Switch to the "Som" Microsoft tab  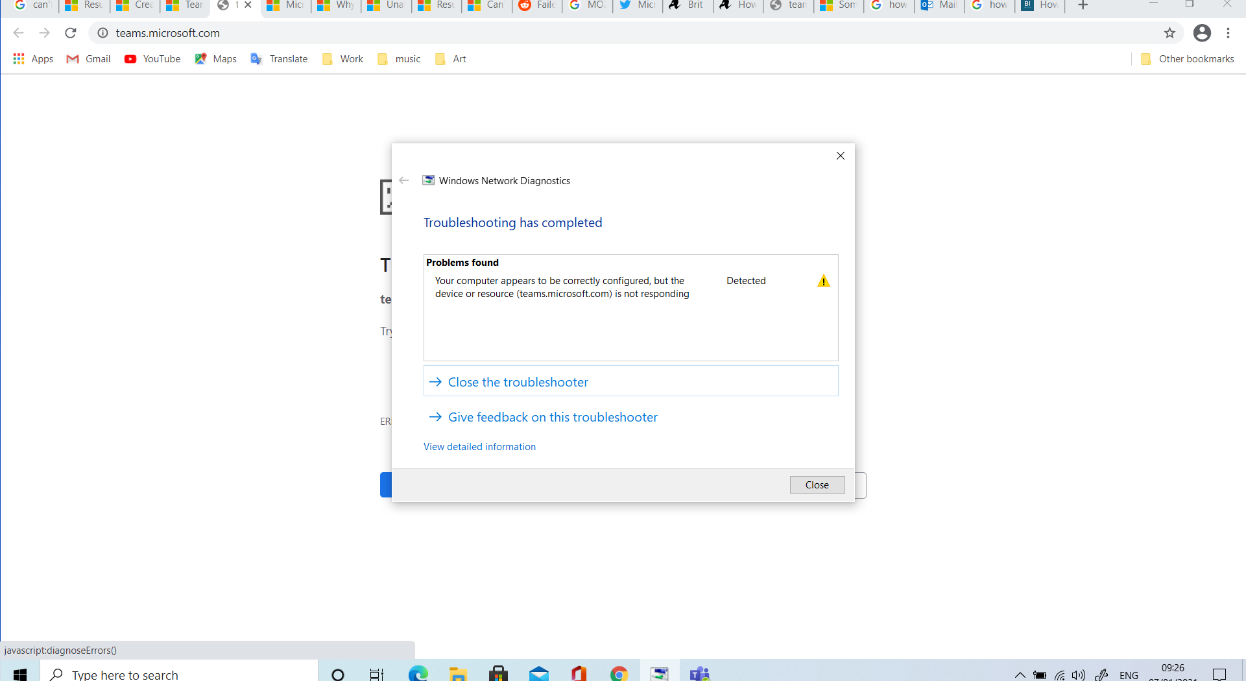coord(839,5)
